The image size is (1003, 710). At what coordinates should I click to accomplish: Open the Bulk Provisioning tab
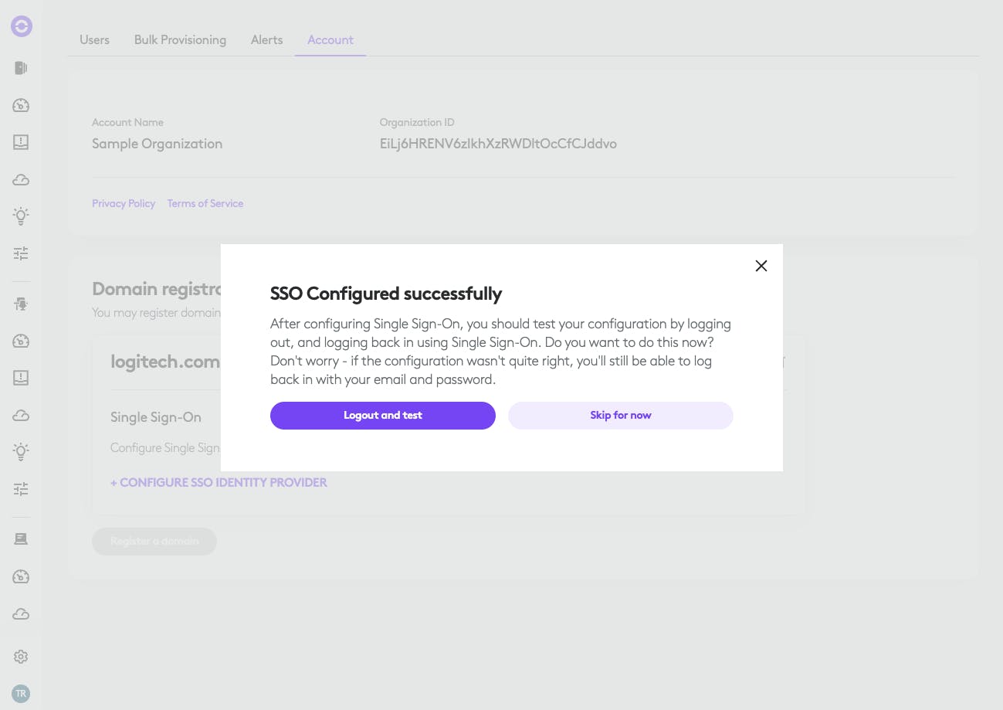pyautogui.click(x=180, y=40)
